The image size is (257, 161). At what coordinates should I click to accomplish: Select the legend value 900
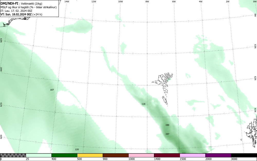coord(105,159)
